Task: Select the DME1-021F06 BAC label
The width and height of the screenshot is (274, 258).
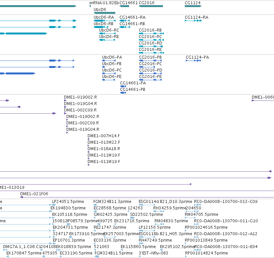Action: [x=34, y=194]
